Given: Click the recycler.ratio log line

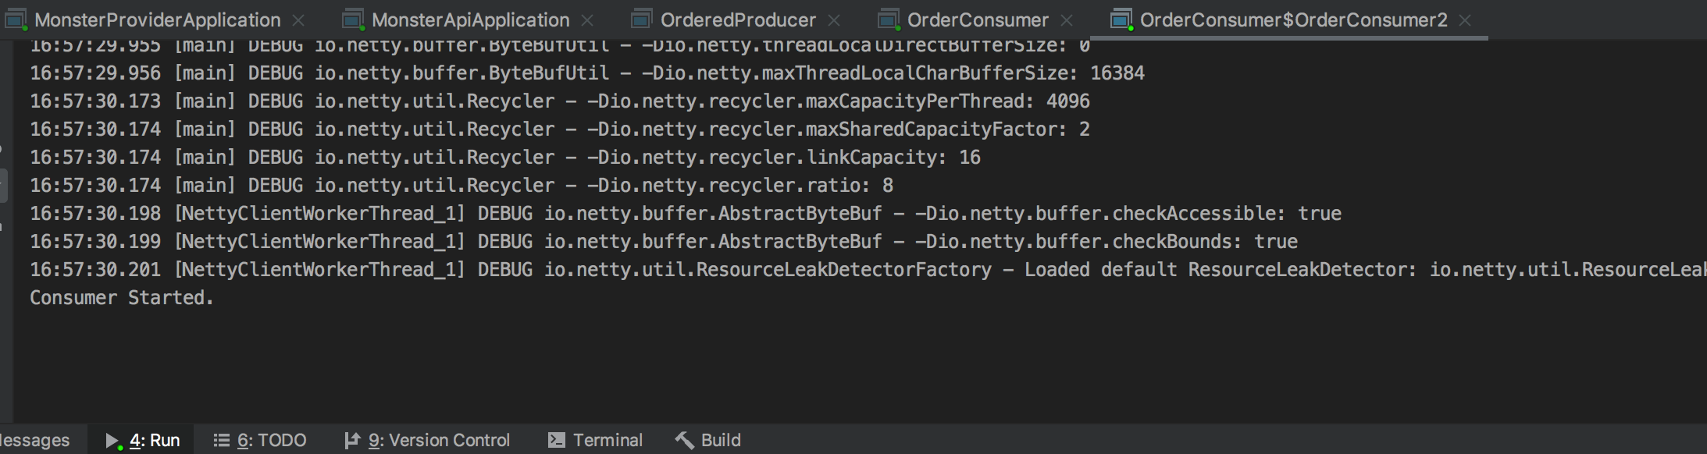Looking at the screenshot, I should pyautogui.click(x=461, y=186).
